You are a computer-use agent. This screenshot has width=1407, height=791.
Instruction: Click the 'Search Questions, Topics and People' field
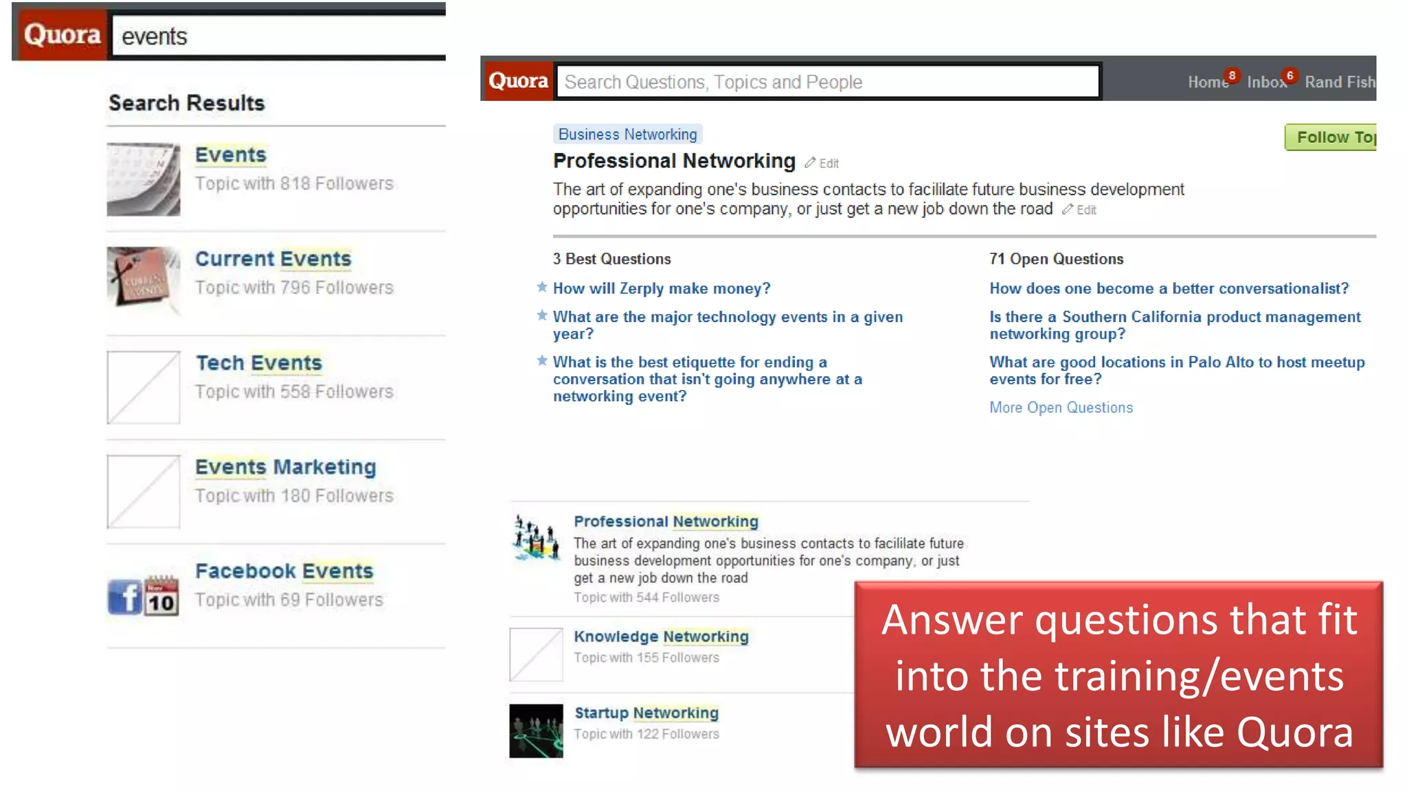828,82
